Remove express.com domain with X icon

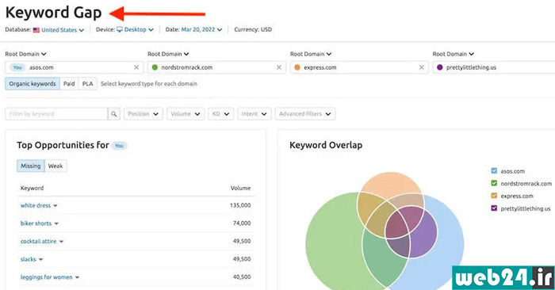(x=421, y=67)
